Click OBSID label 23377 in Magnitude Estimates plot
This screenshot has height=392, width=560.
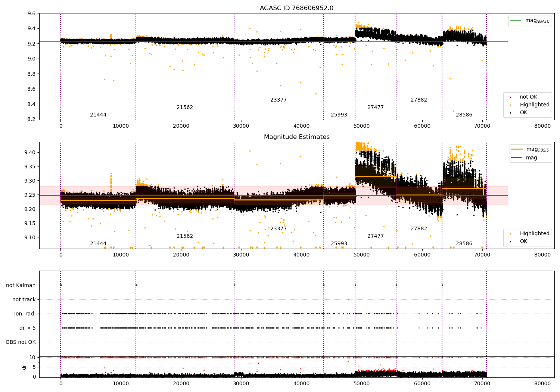click(279, 228)
